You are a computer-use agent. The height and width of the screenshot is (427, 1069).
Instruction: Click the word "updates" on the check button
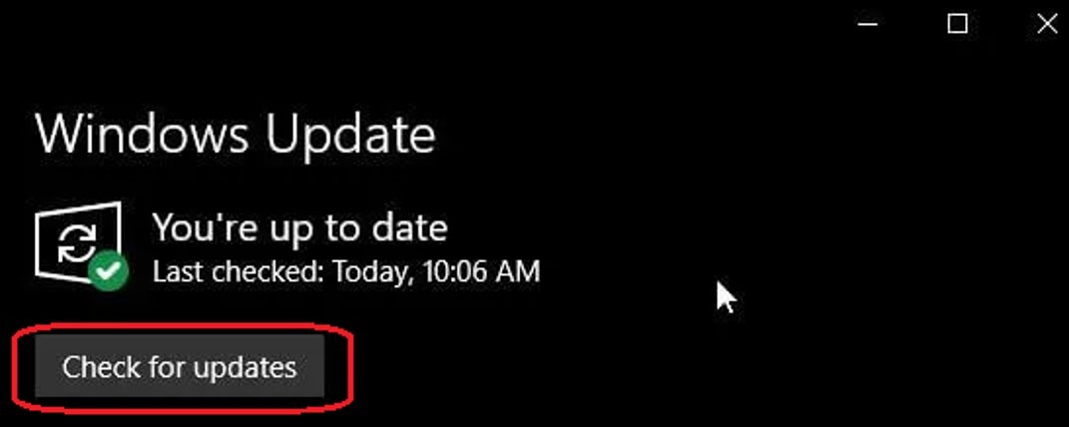pyautogui.click(x=246, y=368)
